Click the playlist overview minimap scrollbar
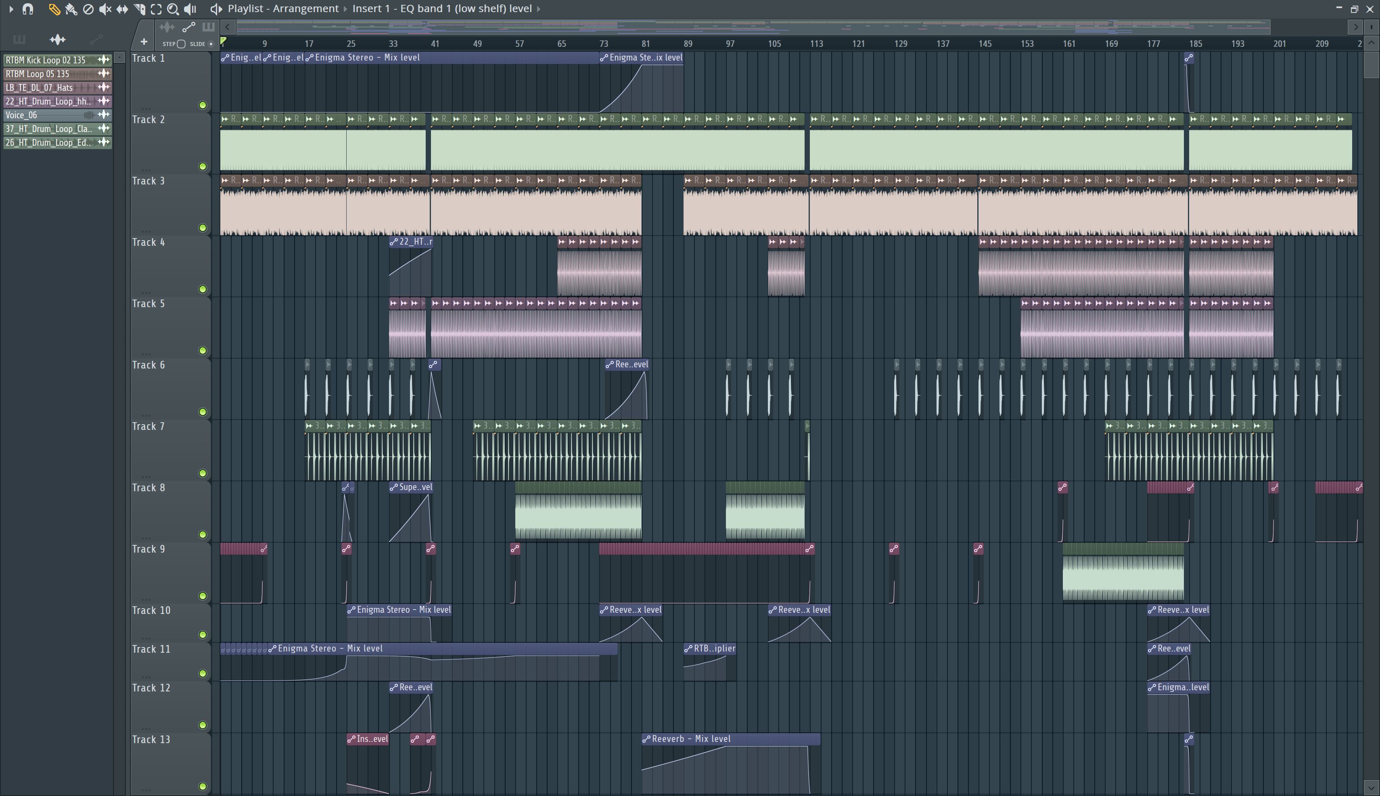 [x=753, y=27]
